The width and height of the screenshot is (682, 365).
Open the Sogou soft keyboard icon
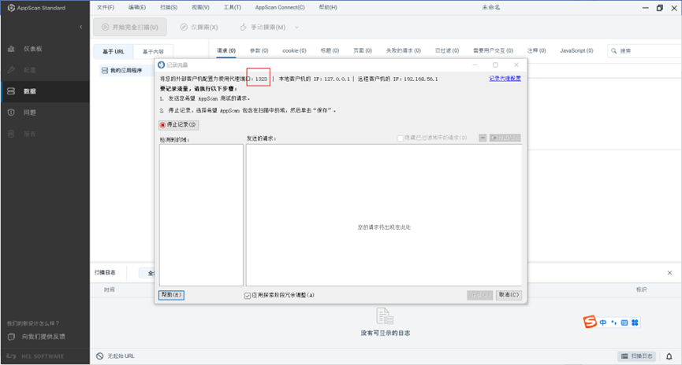pyautogui.click(x=624, y=323)
